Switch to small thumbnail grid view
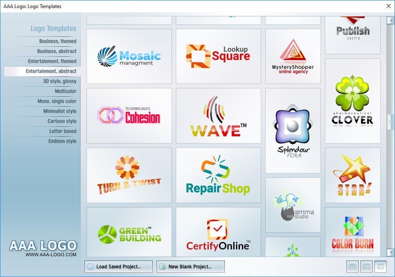The height and width of the screenshot is (277, 395). point(380,266)
